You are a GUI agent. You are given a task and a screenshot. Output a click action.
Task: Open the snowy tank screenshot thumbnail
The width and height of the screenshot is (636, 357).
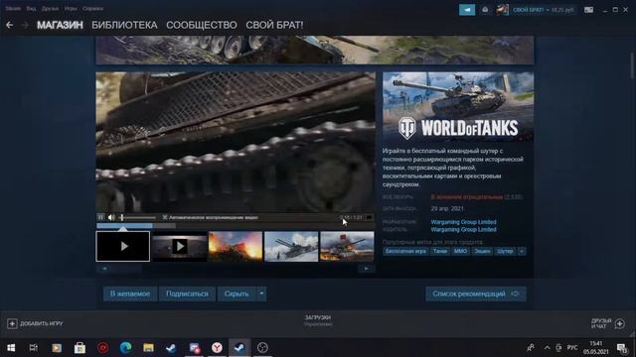(291, 246)
